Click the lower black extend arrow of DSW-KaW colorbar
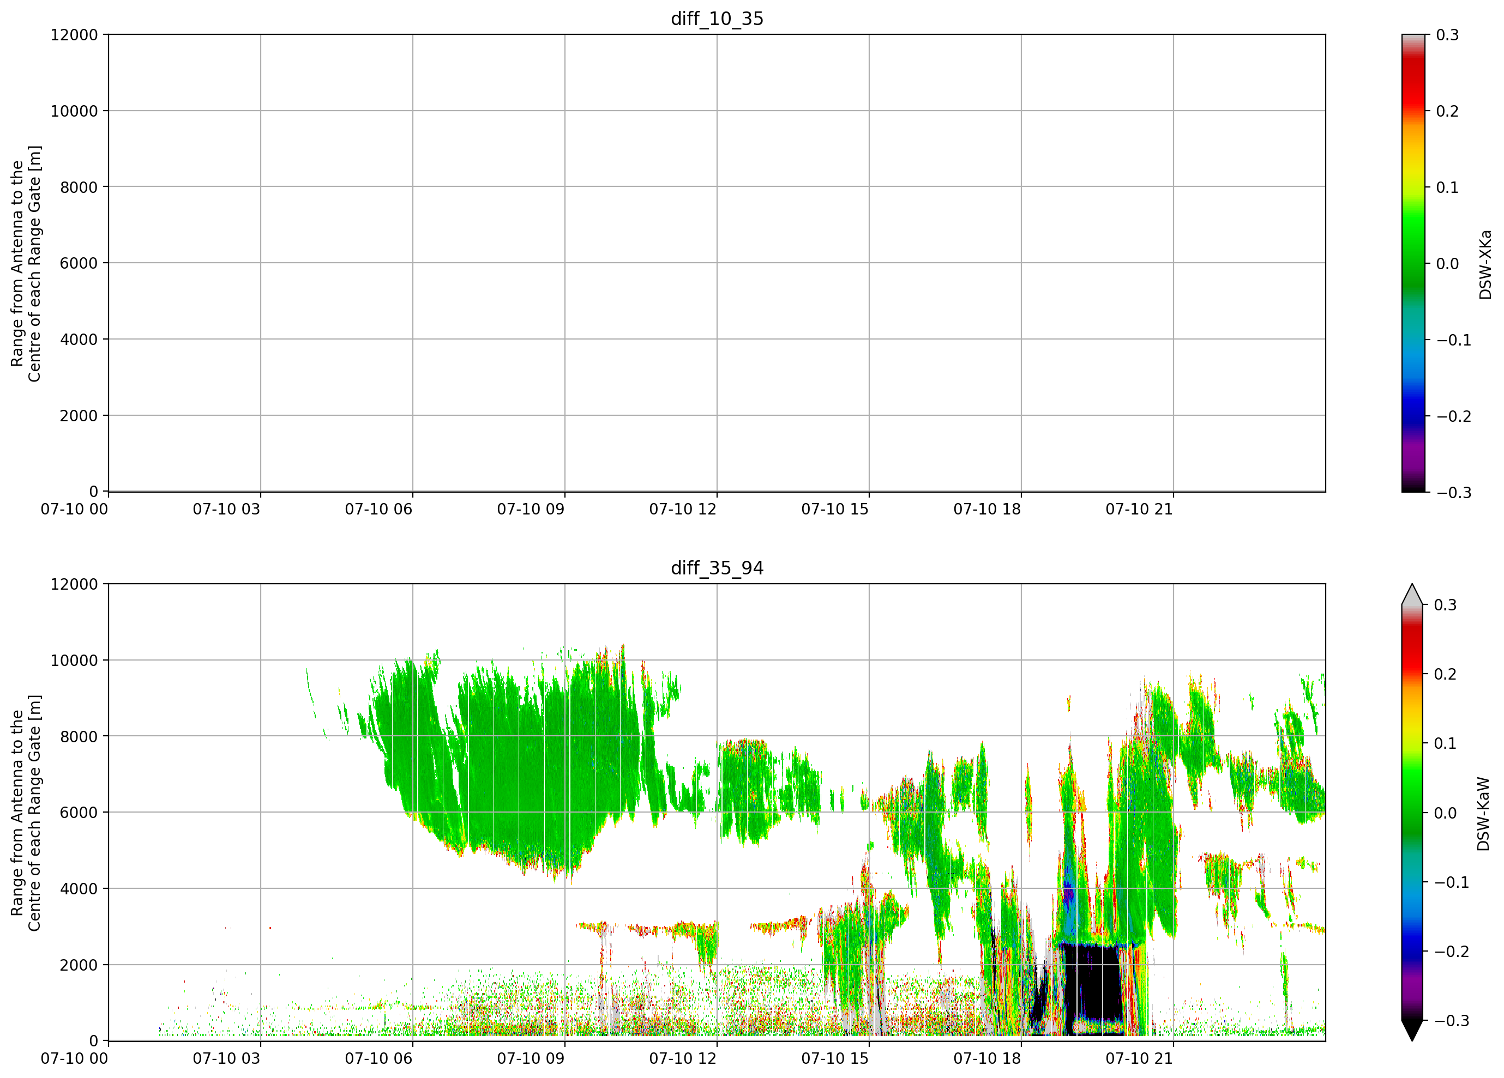The width and height of the screenshot is (1504, 1078). click(1412, 1030)
